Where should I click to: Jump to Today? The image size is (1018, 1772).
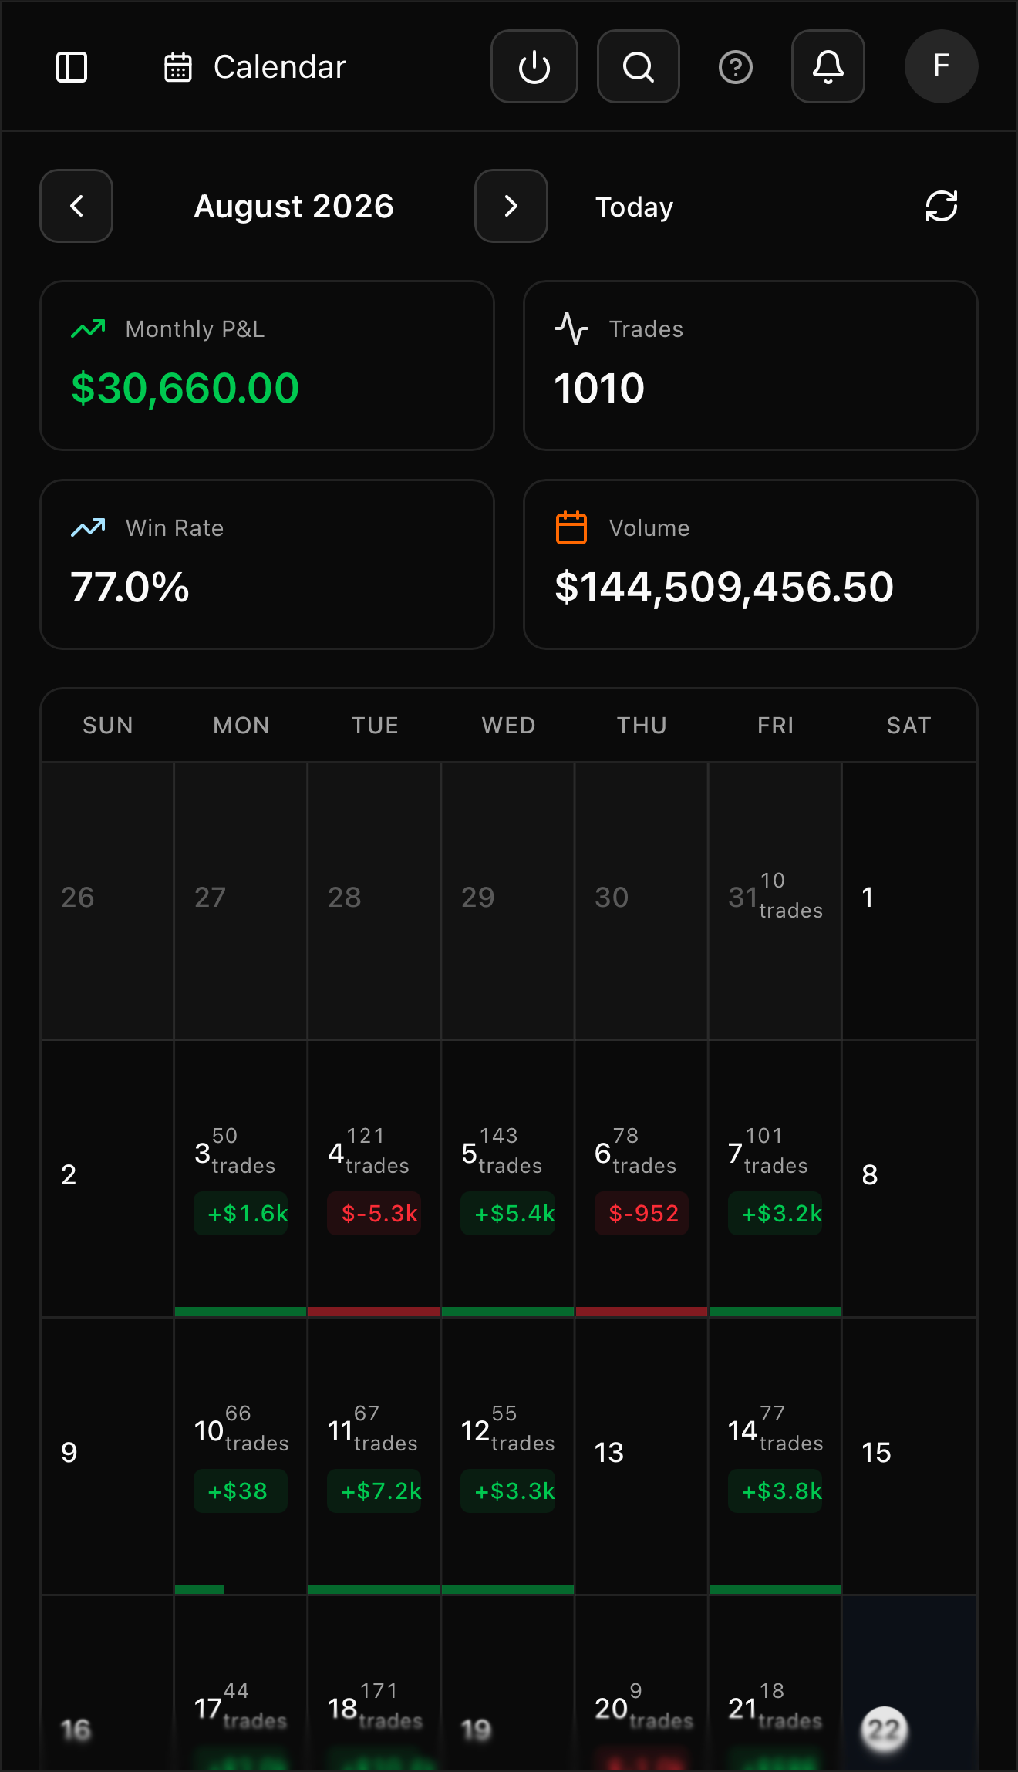pos(635,207)
